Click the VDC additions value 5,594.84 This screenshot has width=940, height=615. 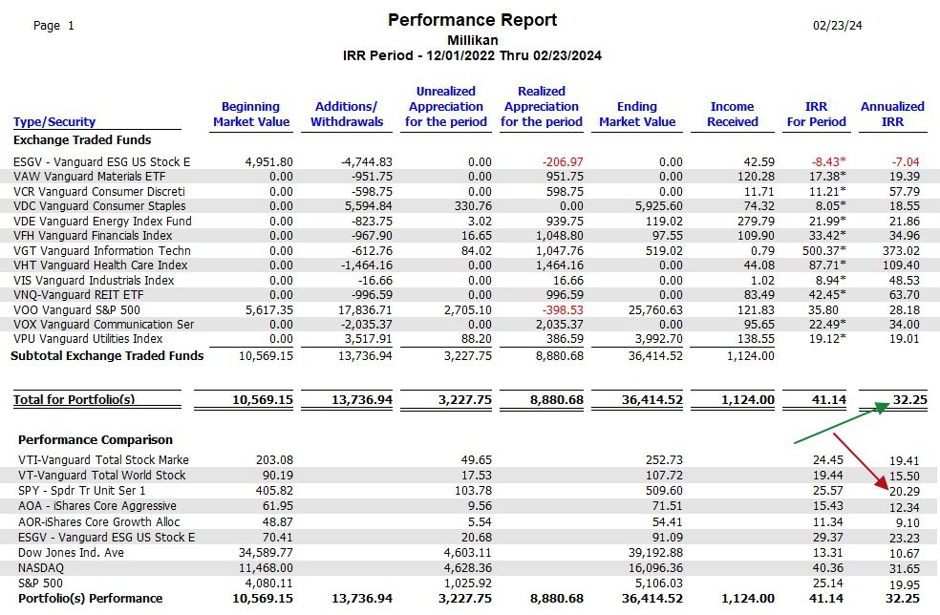click(368, 205)
